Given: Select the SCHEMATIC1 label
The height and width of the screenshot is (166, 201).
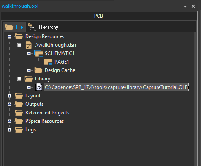Looking at the screenshot, I should (x=60, y=53).
